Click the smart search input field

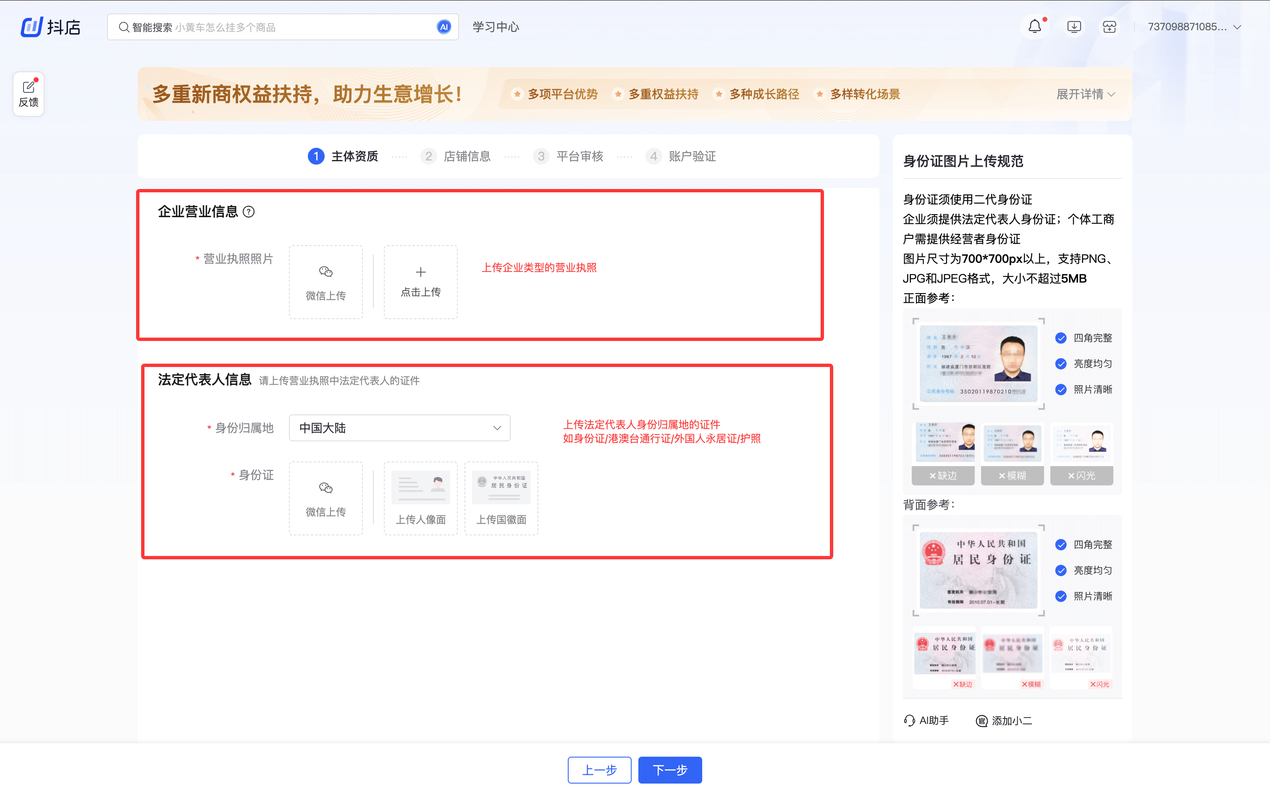[x=274, y=26]
